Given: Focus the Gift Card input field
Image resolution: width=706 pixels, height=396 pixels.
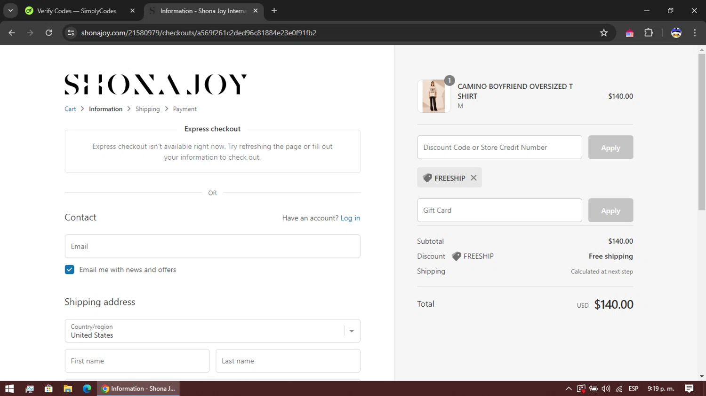Looking at the screenshot, I should (499, 210).
